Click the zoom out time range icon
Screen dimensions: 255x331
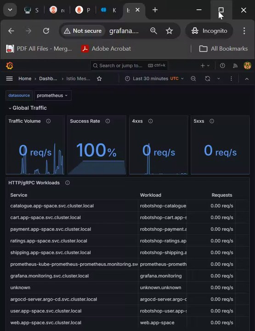point(193,79)
